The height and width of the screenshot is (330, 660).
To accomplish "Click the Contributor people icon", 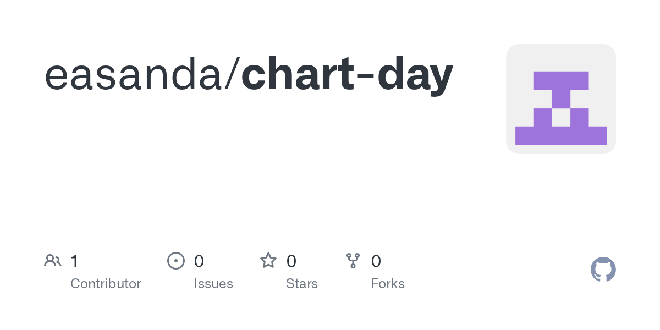I will [53, 261].
